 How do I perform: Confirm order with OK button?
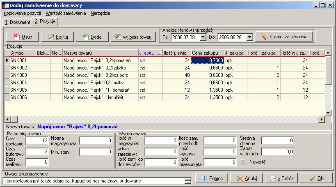(316, 178)
